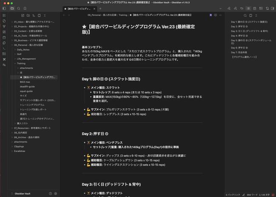Expand the 03_Content folder
This screenshot has width=276, height=197.
click(33, 31)
